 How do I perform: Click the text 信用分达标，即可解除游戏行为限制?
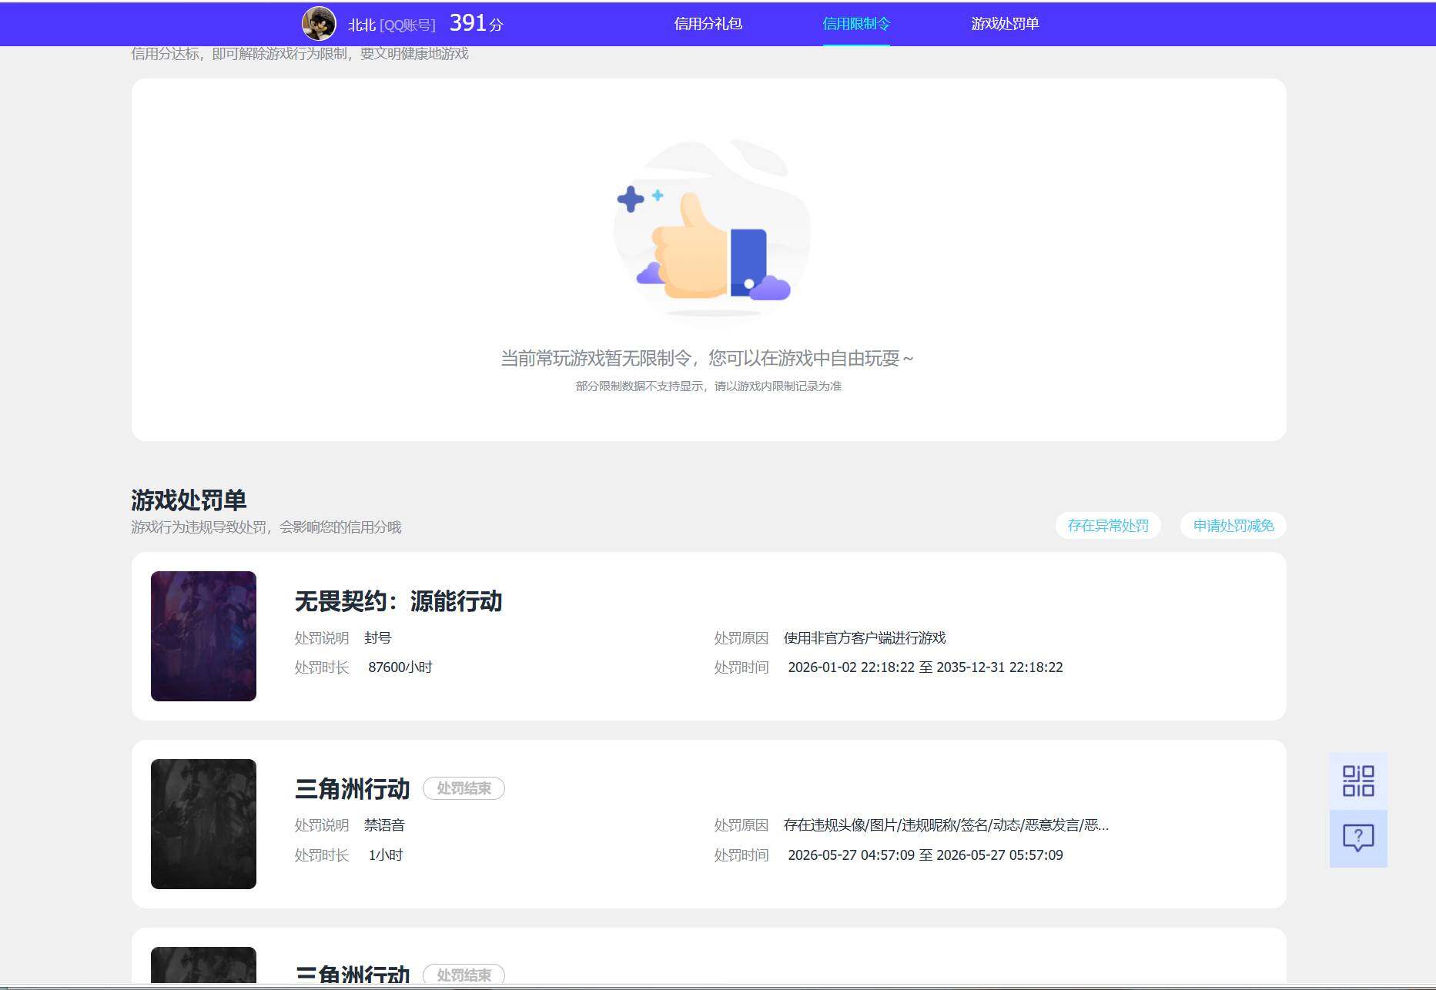pyautogui.click(x=300, y=54)
